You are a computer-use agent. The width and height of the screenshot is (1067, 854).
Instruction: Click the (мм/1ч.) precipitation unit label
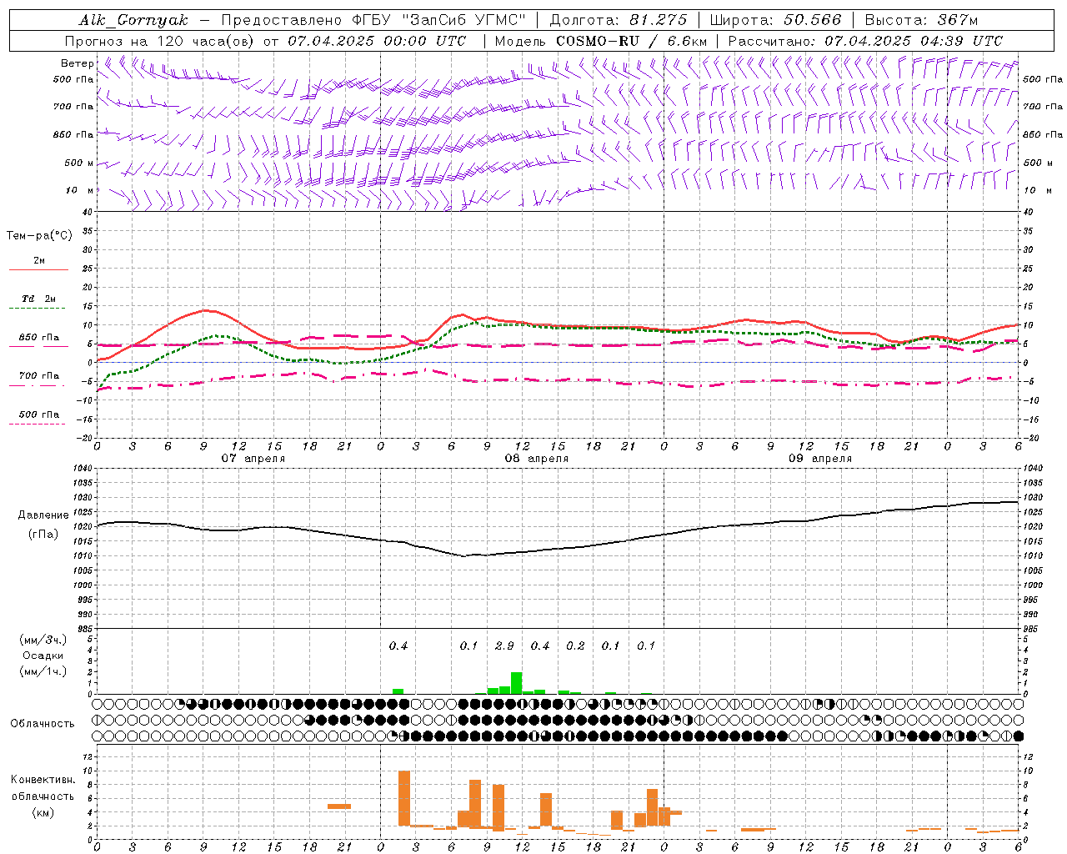point(43,671)
